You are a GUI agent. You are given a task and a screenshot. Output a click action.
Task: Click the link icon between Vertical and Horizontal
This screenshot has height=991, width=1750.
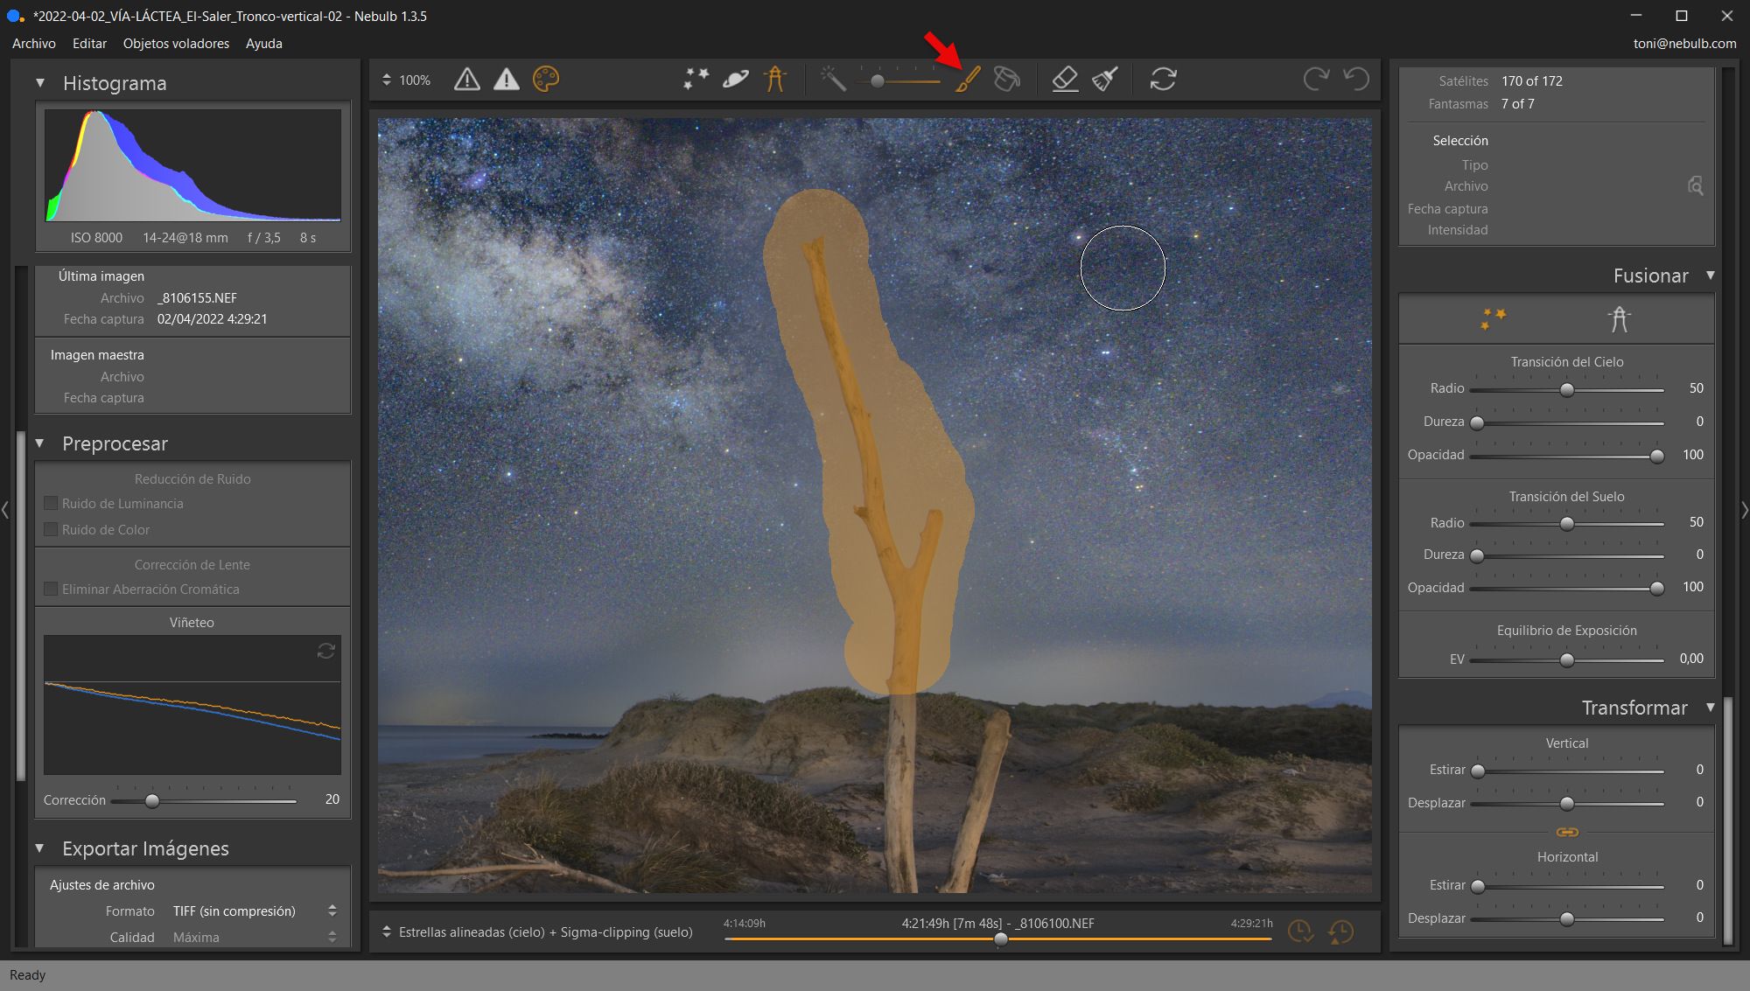click(x=1567, y=832)
